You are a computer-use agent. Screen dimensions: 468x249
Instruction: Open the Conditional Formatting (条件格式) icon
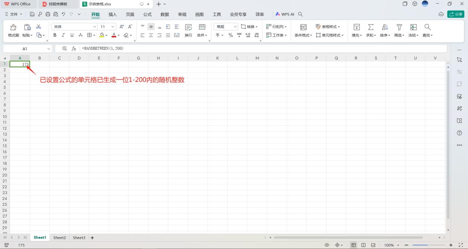303,27
